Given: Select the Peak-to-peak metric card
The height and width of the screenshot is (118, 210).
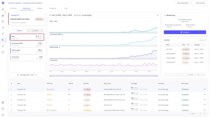Looking at the screenshot, I should tap(27, 51).
